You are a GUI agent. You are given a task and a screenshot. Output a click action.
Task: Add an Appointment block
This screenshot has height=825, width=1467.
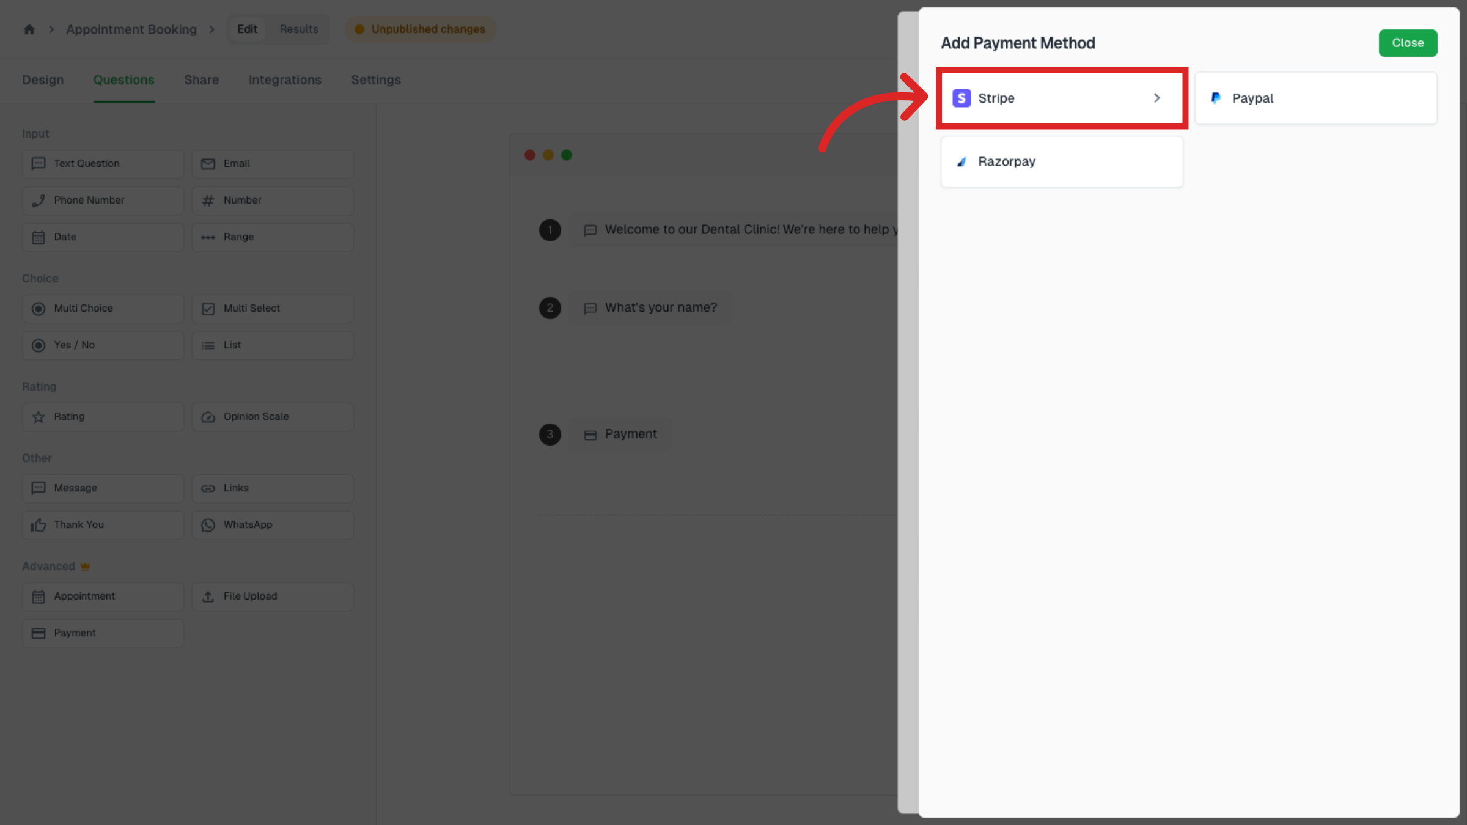(103, 596)
